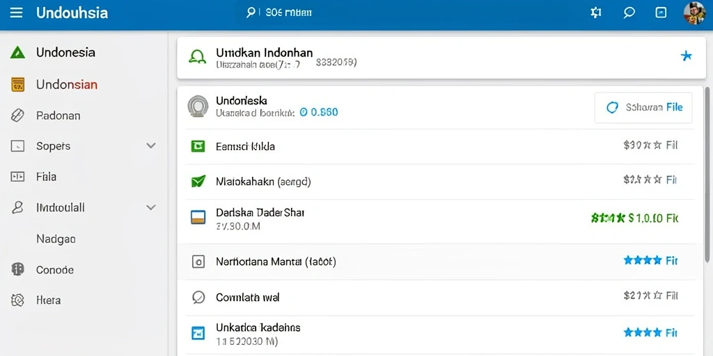
Task: Click the search magnifier icon
Action: (x=251, y=13)
